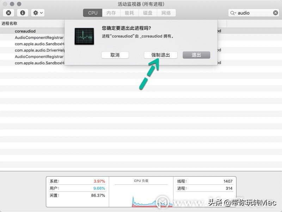The width and height of the screenshot is (282, 212).
Task: Open the gear dropdown chevron
Action: 41,13
